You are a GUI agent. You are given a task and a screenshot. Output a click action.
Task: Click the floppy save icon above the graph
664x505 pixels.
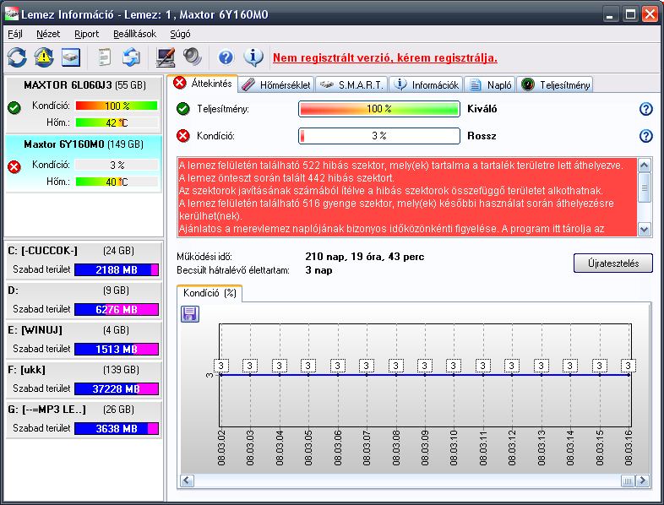point(190,314)
